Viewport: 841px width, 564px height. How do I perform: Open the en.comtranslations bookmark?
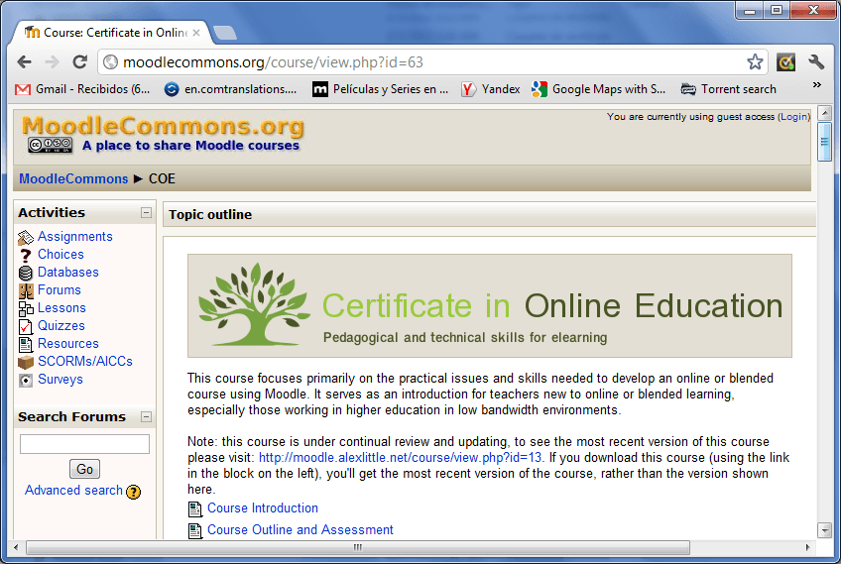(x=231, y=89)
